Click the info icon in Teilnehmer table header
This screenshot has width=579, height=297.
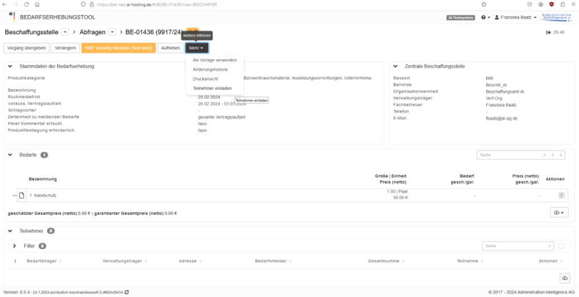pos(15,261)
